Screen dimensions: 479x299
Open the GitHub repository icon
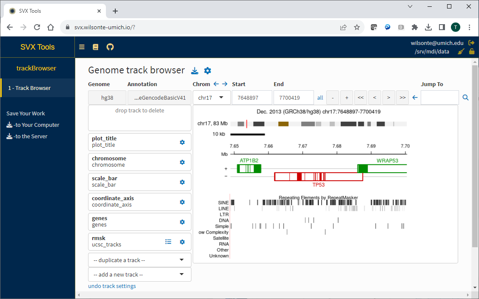[110, 47]
